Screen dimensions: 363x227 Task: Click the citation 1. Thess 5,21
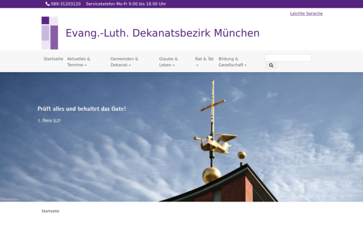pos(49,120)
